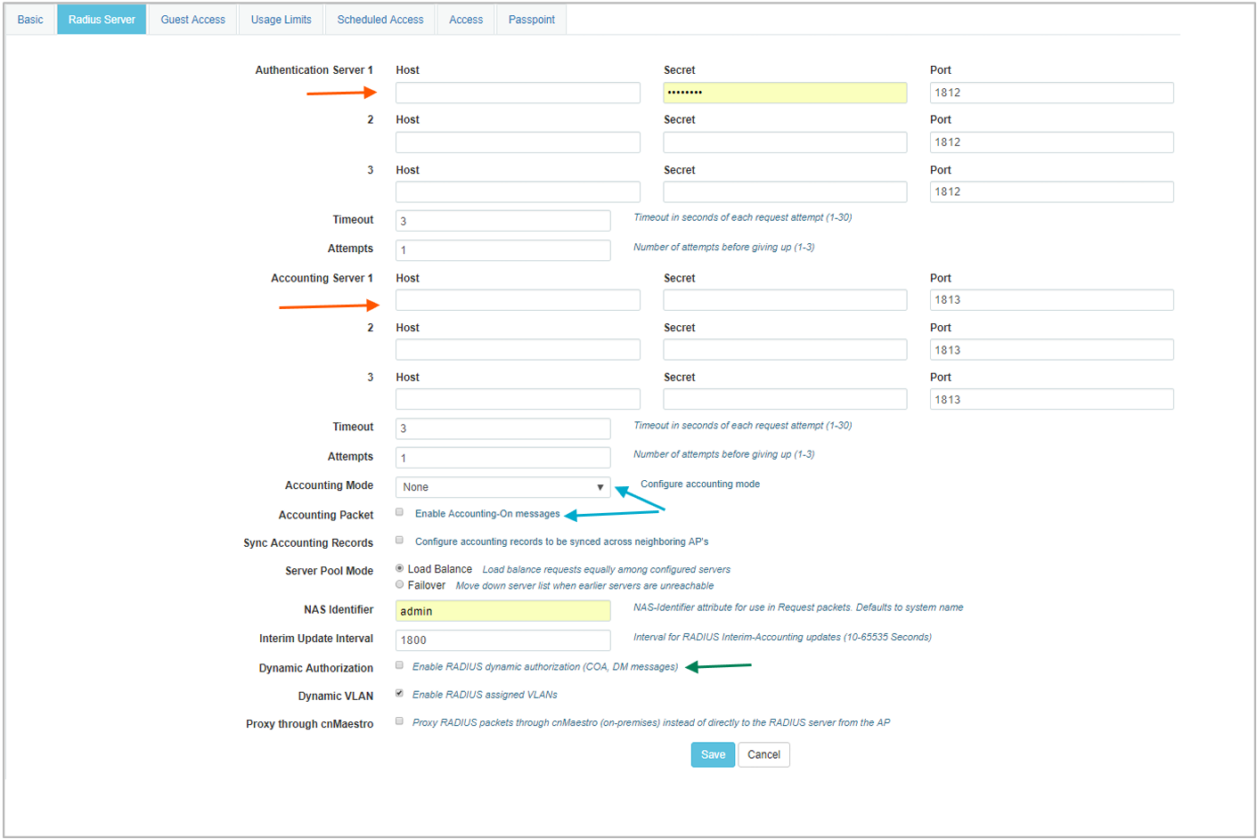Open the Scheduled Access tab
Viewport: 1257px width, 839px height.
click(x=380, y=20)
